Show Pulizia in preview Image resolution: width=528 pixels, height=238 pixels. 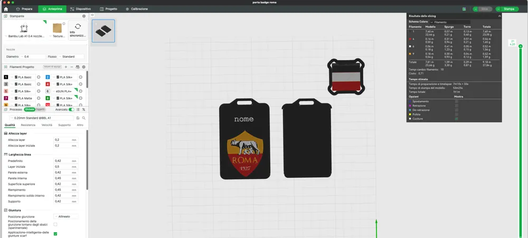point(457,115)
